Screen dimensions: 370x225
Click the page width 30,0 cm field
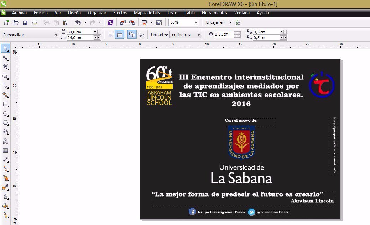pyautogui.click(x=80, y=32)
